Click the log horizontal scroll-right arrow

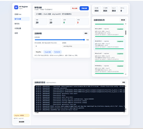[x=124, y=112]
